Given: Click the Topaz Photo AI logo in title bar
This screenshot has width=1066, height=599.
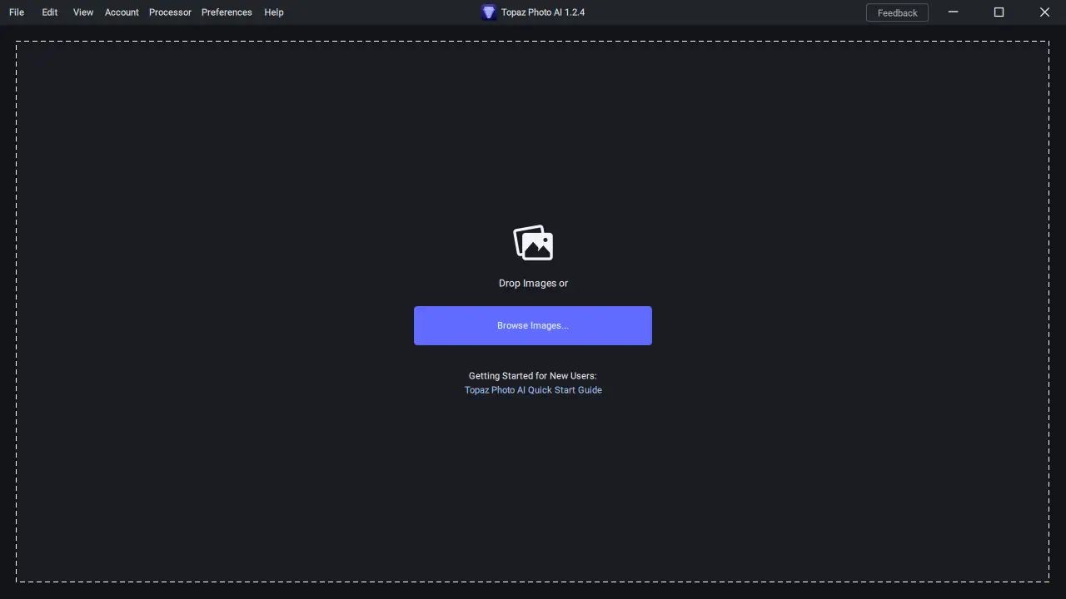Looking at the screenshot, I should 489,12.
